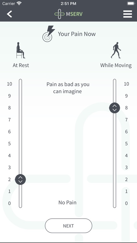
Task: Tap the lightning bolt pain icon
Action: (49, 34)
